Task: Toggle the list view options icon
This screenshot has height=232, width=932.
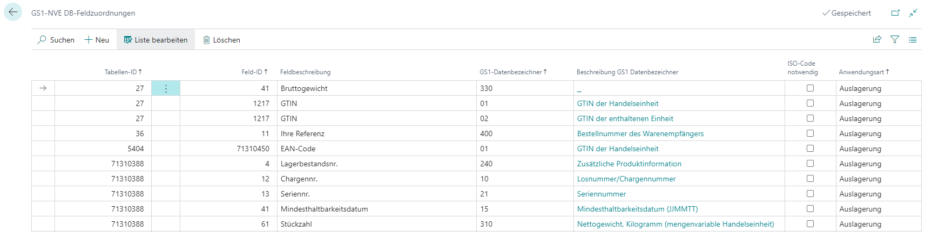Action: click(913, 39)
